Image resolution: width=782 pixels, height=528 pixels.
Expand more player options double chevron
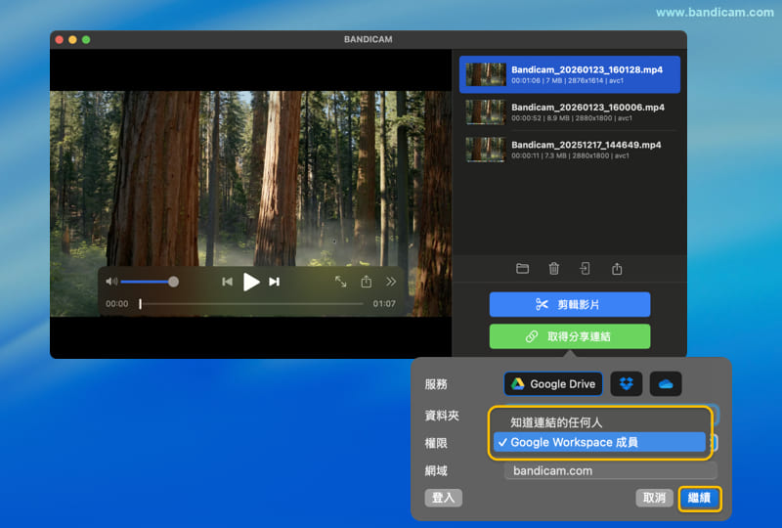pos(391,282)
